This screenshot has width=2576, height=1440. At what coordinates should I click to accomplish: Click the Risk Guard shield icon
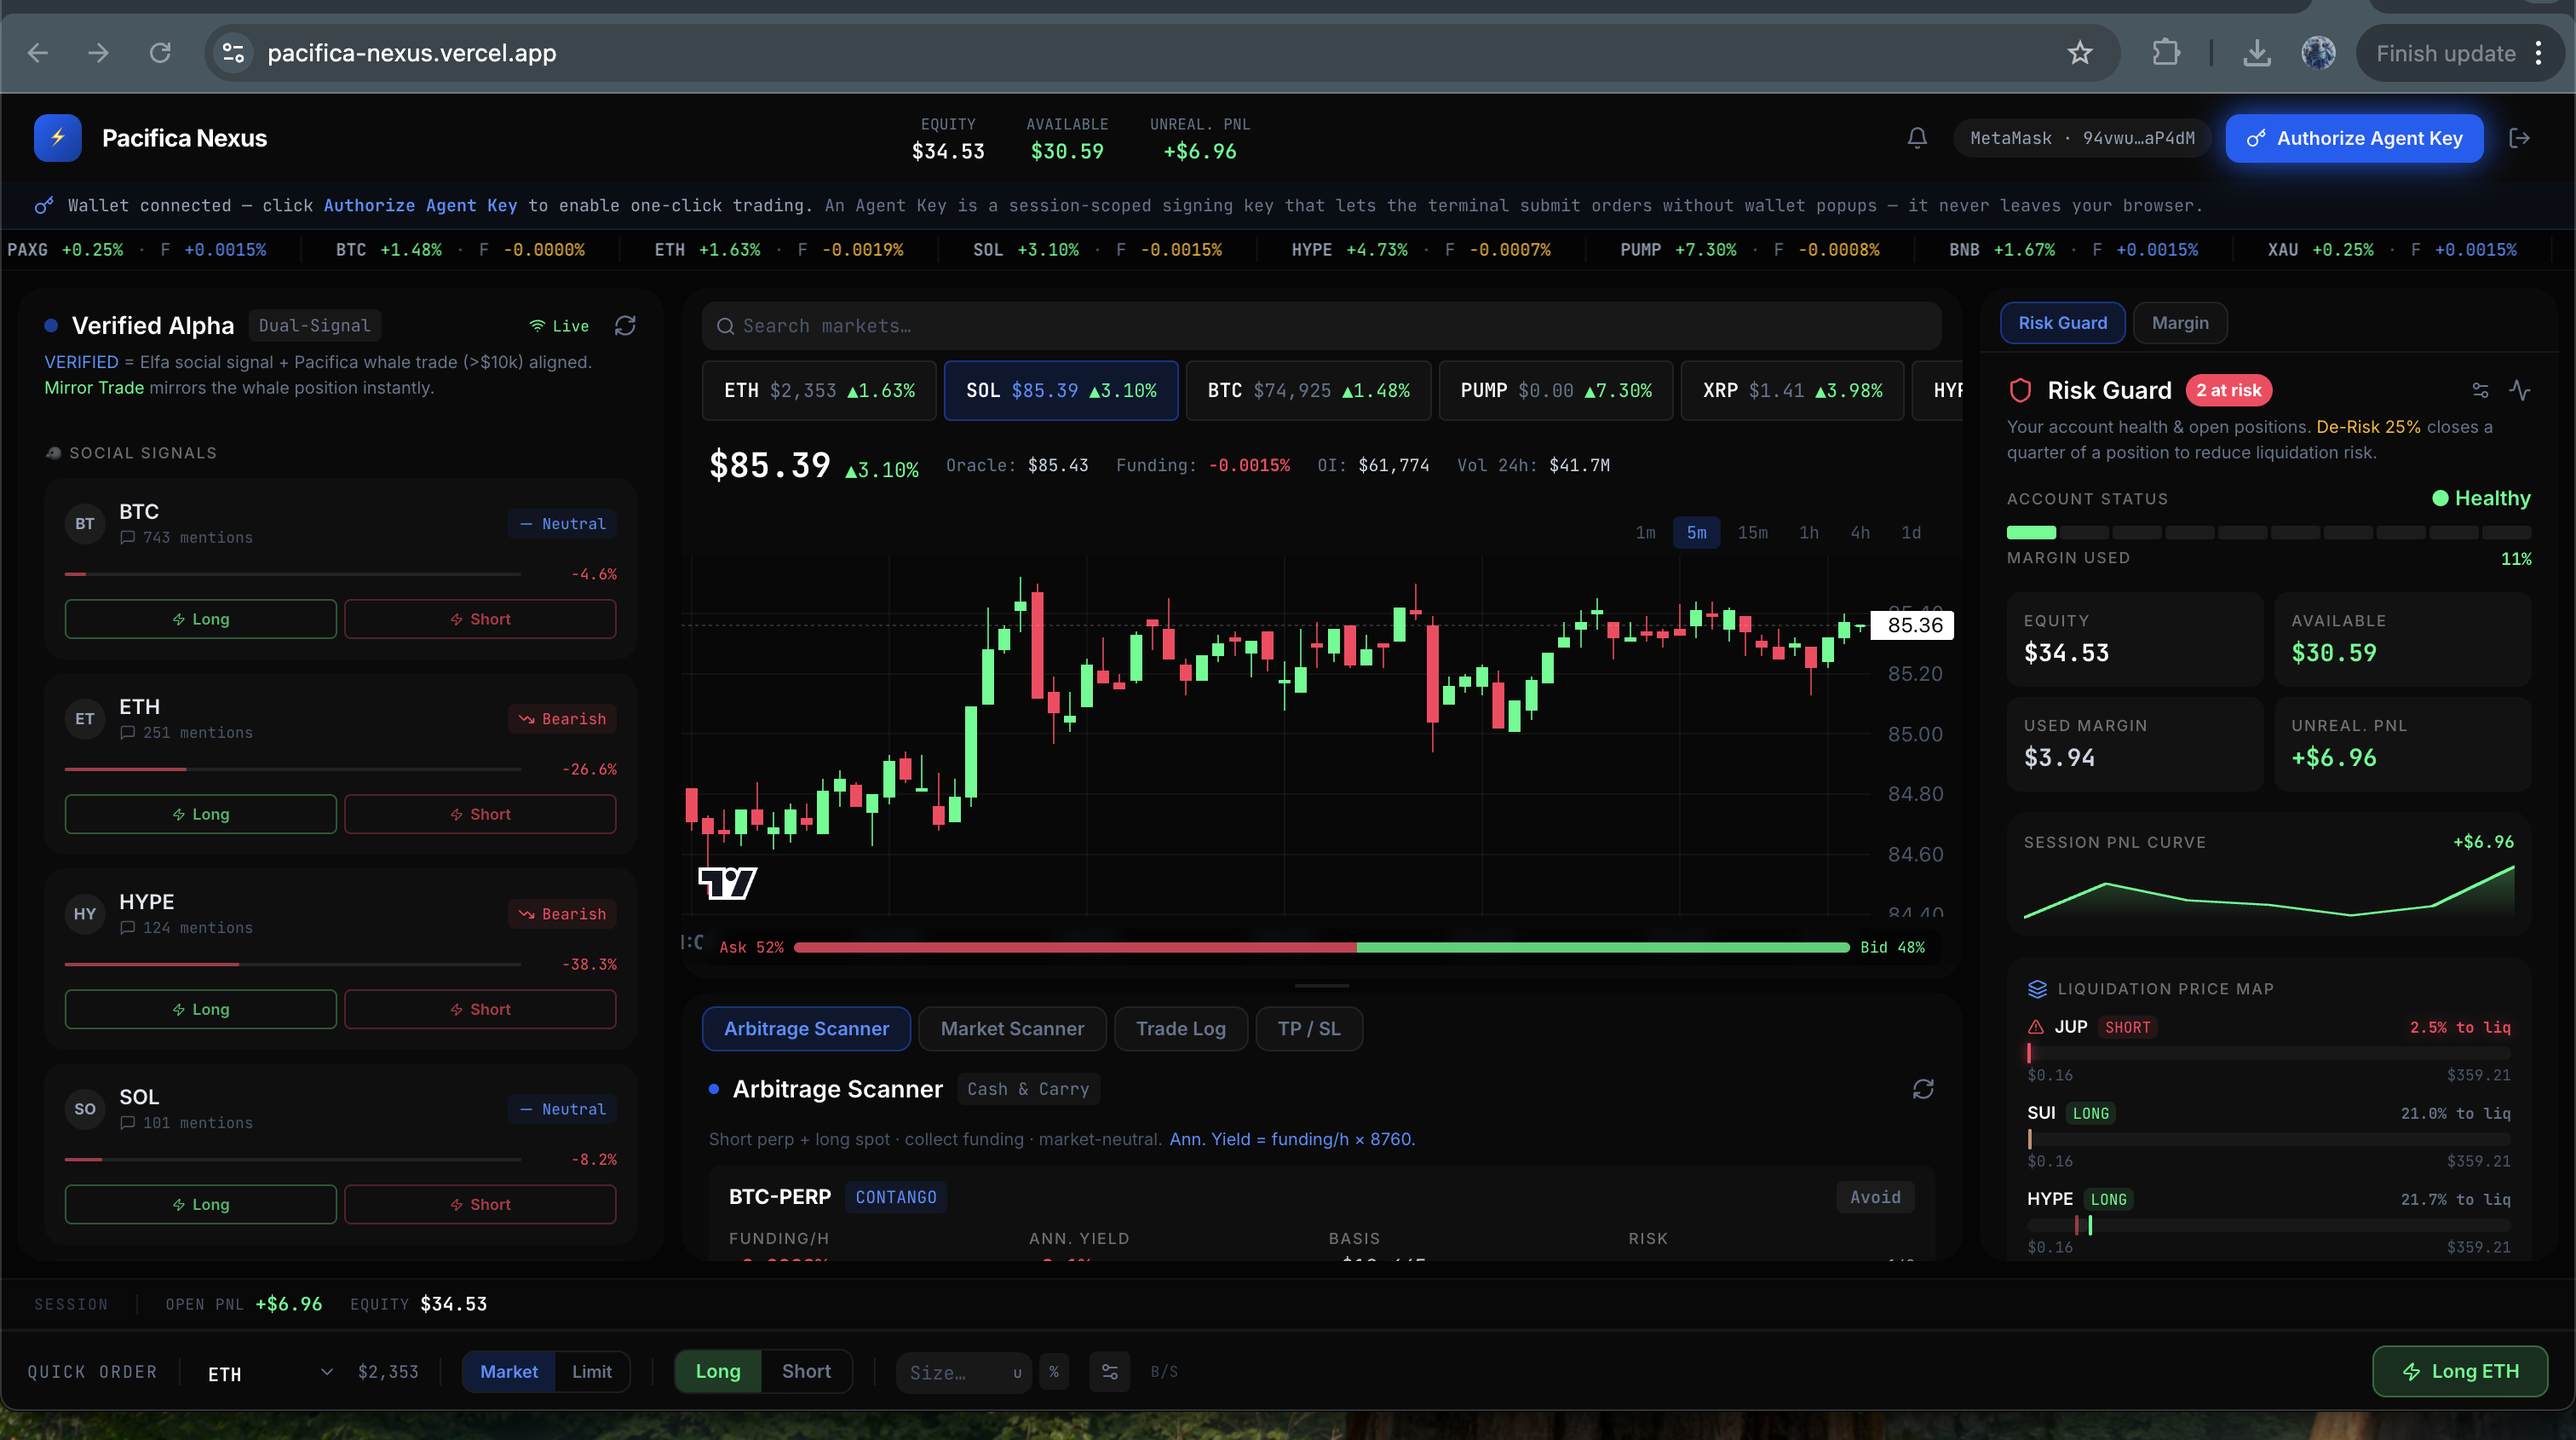[x=2020, y=390]
